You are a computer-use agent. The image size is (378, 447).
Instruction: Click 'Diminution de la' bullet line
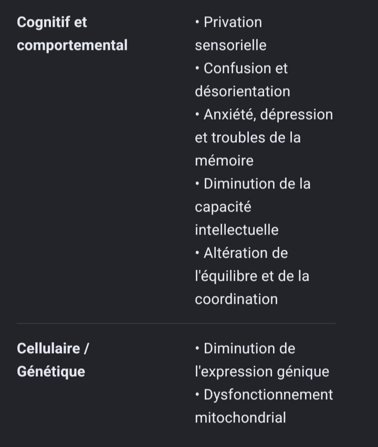[x=253, y=184]
